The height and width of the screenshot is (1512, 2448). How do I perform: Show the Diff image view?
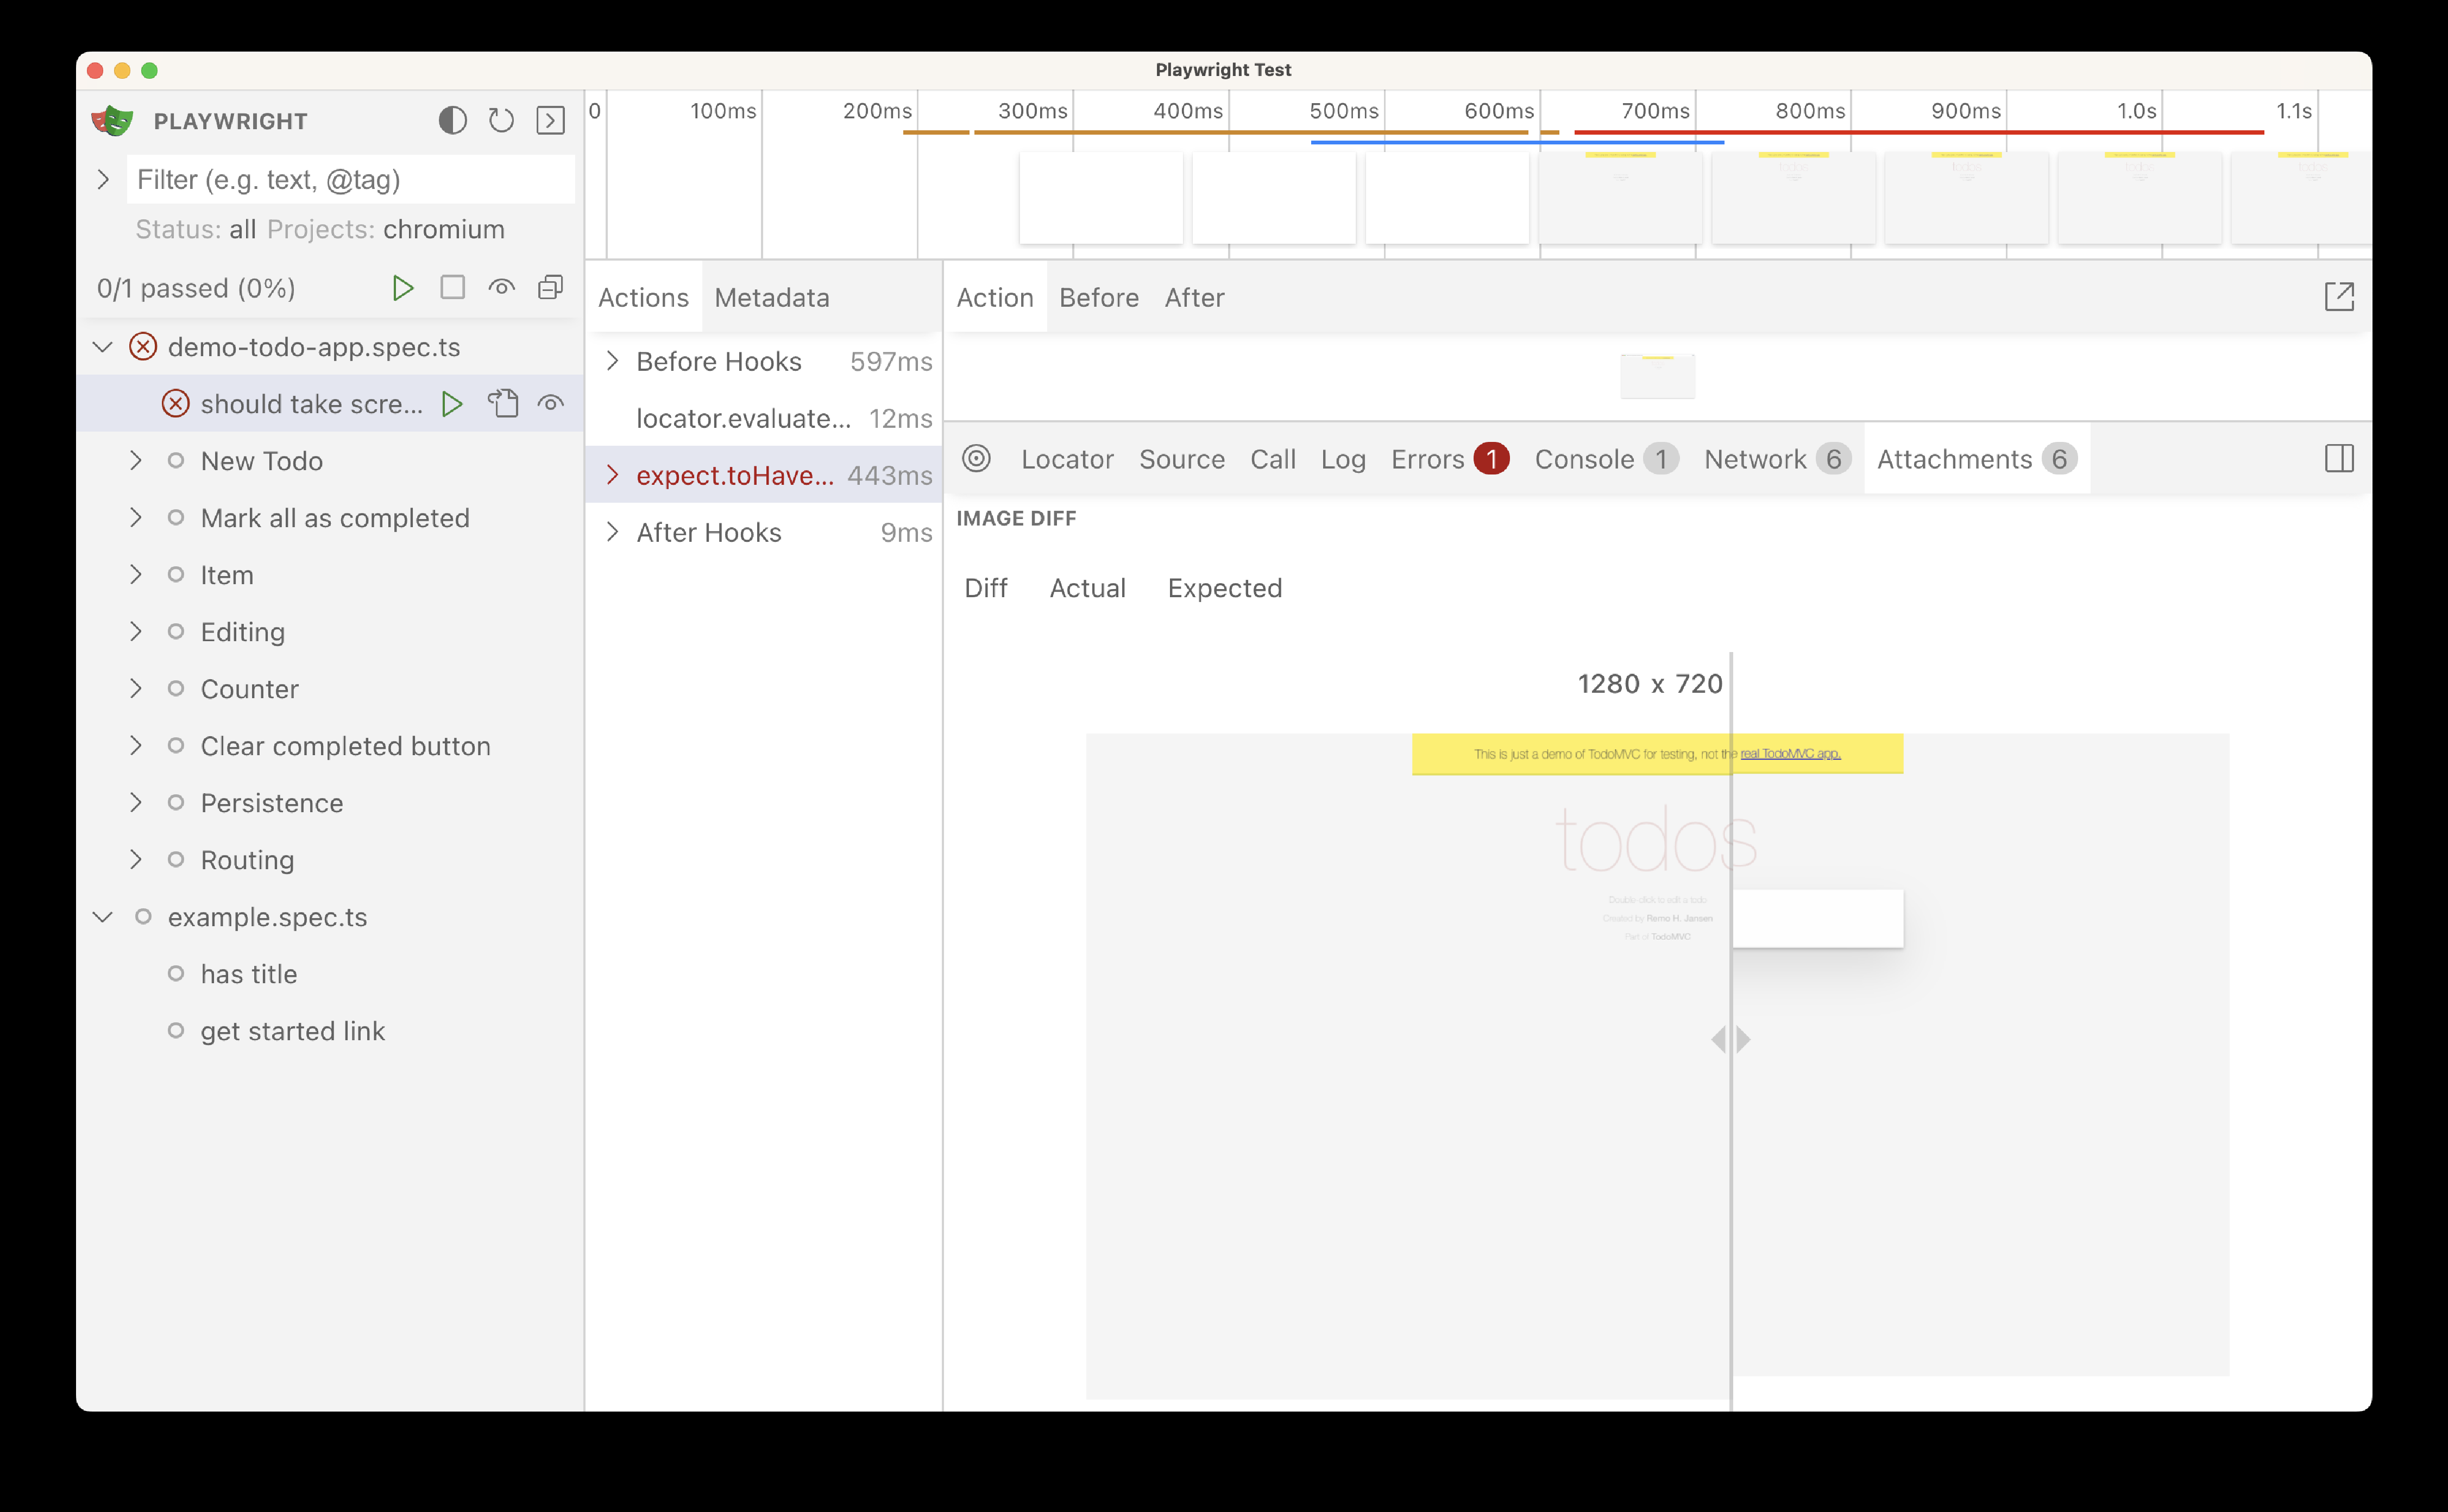coord(985,588)
